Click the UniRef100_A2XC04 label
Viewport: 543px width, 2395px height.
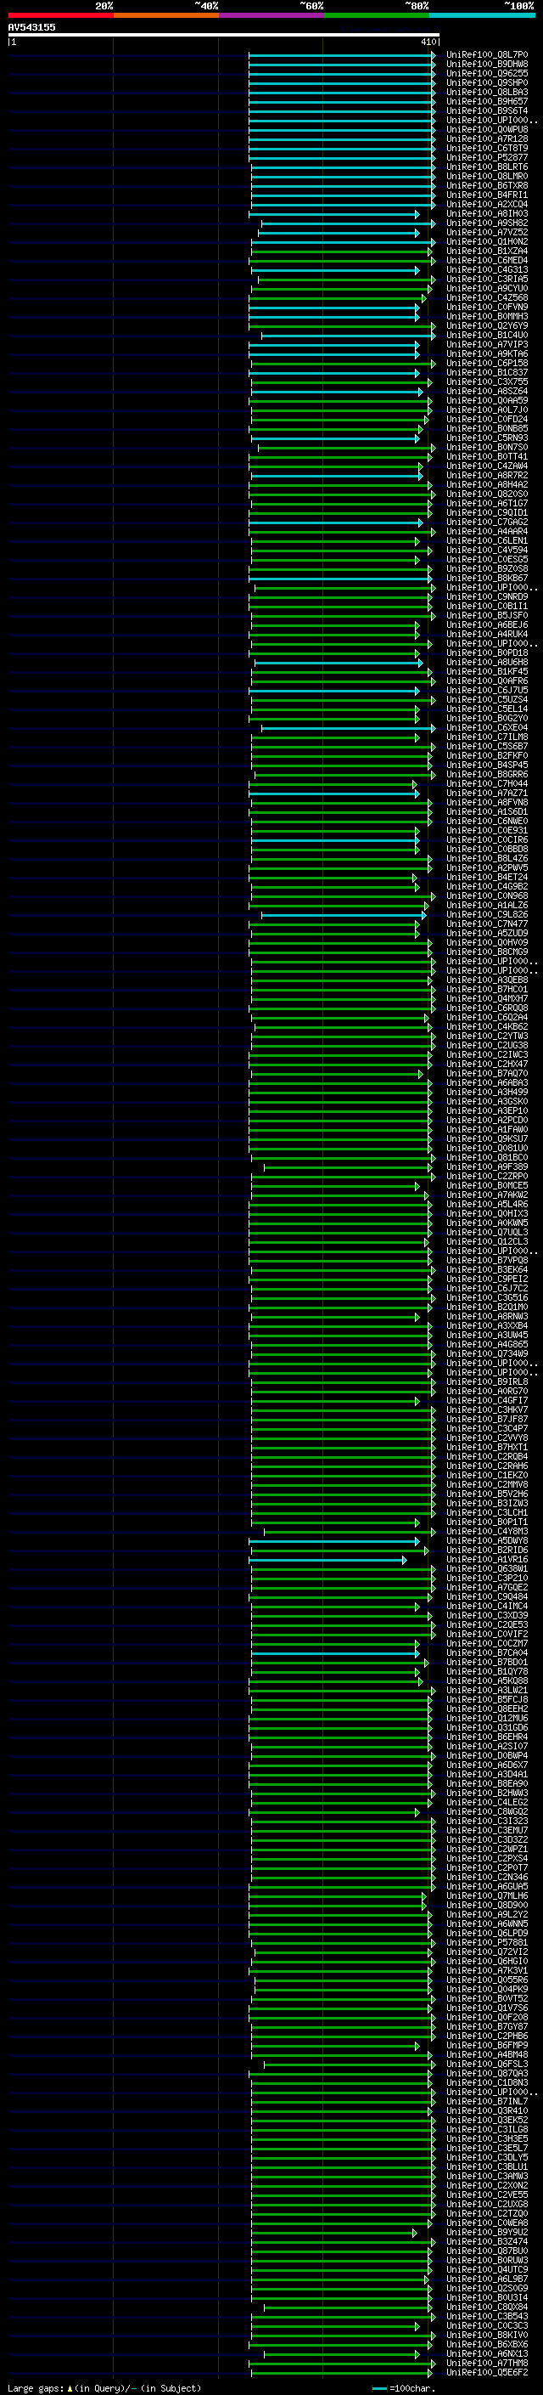(487, 205)
